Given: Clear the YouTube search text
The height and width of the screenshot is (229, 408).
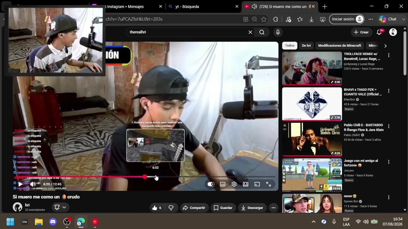Looking at the screenshot, I should [250, 32].
